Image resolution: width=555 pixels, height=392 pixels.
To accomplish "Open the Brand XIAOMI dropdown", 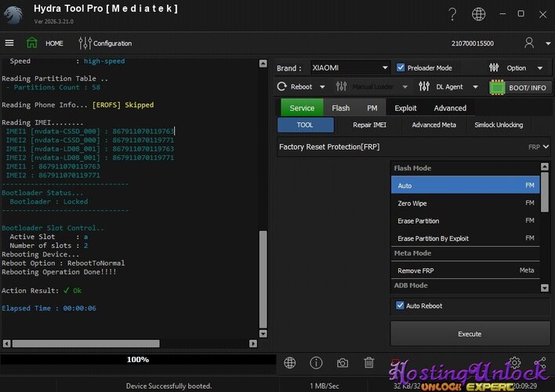I will 349,67.
